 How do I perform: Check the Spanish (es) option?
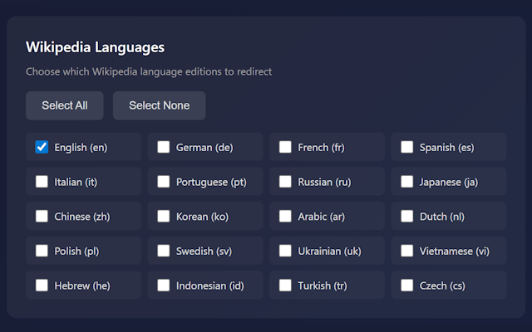click(407, 147)
